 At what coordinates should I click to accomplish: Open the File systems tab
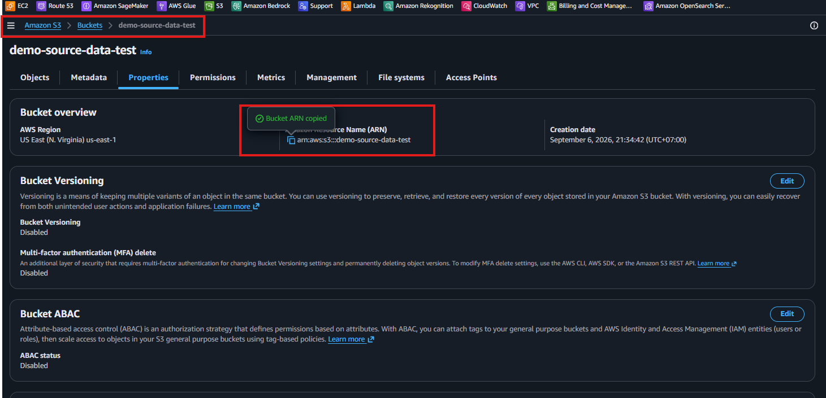[x=401, y=77]
